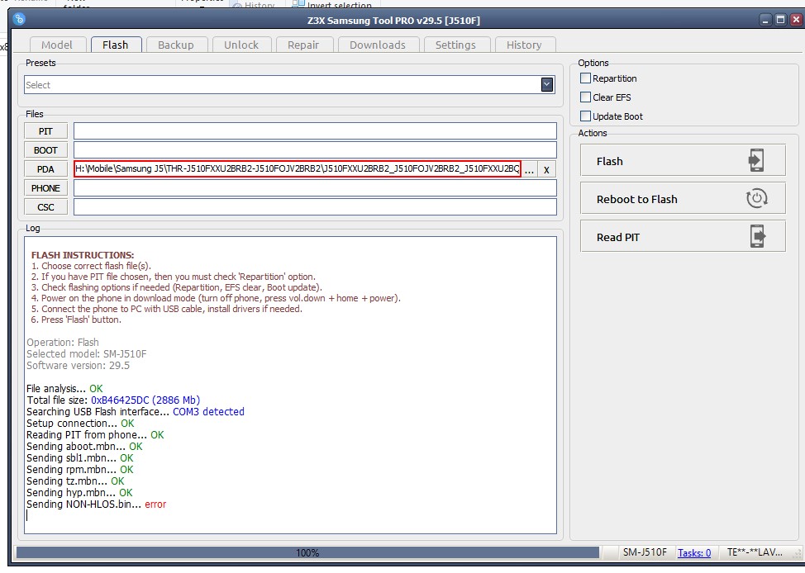Click instruction 6 'Press Flash button' line
The width and height of the screenshot is (805, 573).
[77, 320]
